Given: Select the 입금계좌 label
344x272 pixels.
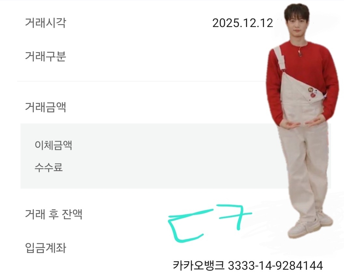Looking at the screenshot, I should tap(46, 248).
